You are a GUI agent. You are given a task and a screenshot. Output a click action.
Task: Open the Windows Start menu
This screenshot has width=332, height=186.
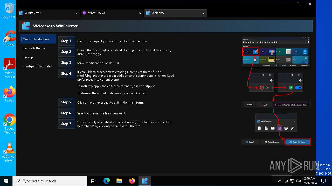click(x=6, y=181)
